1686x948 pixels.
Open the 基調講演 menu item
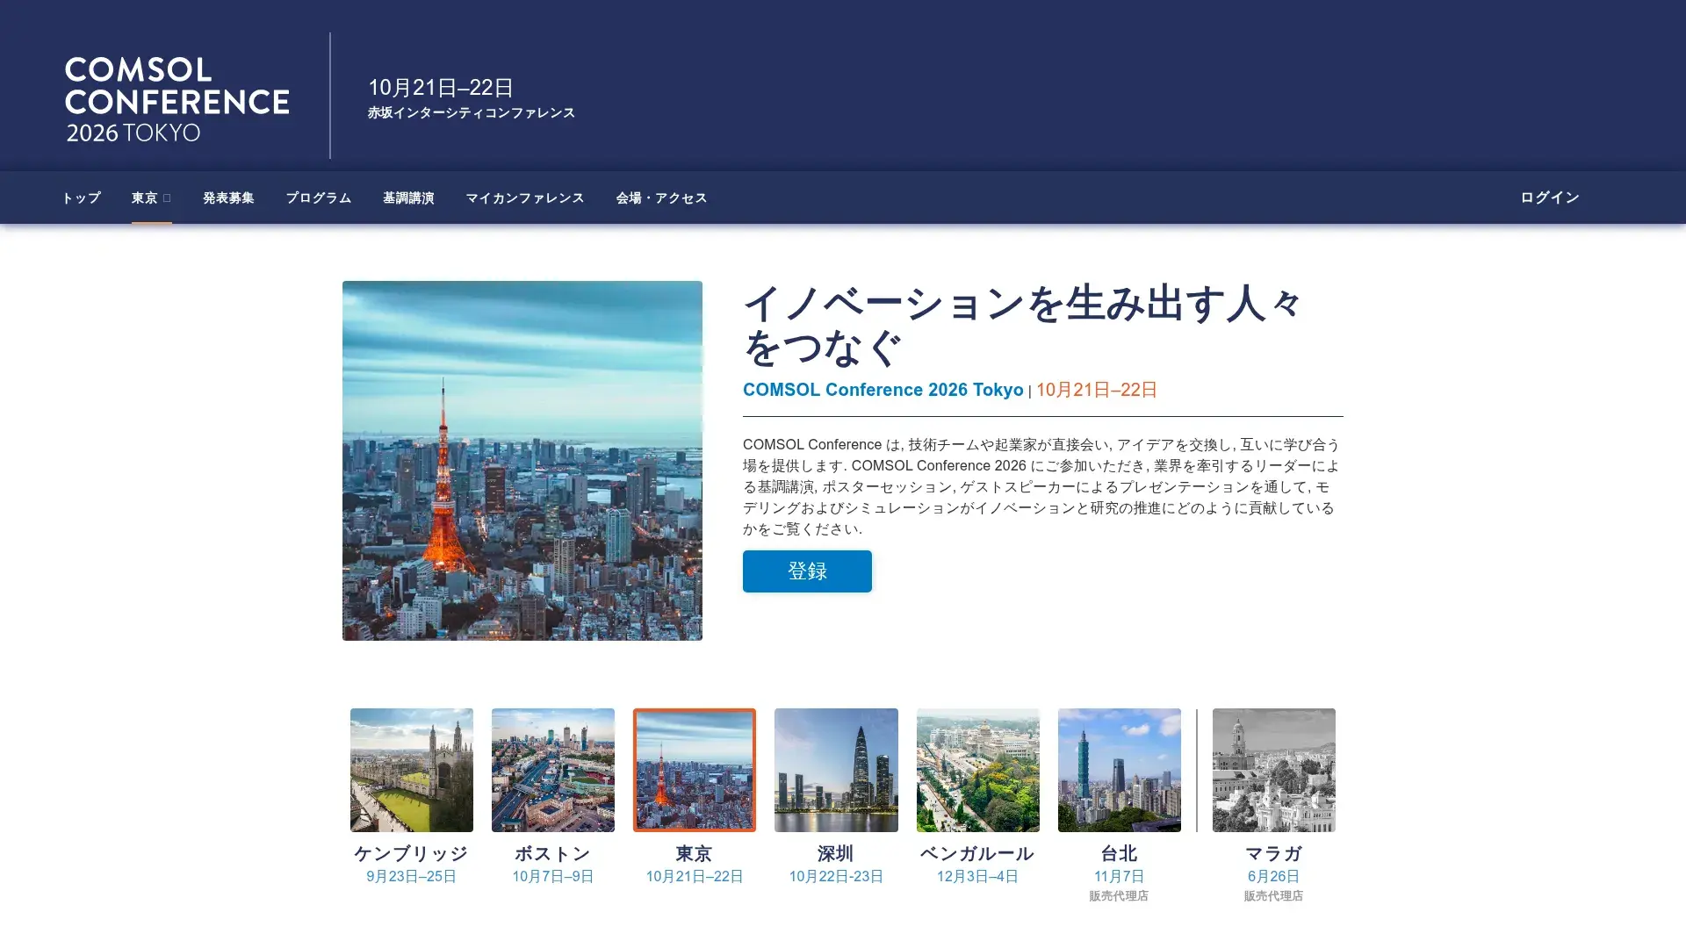(408, 198)
